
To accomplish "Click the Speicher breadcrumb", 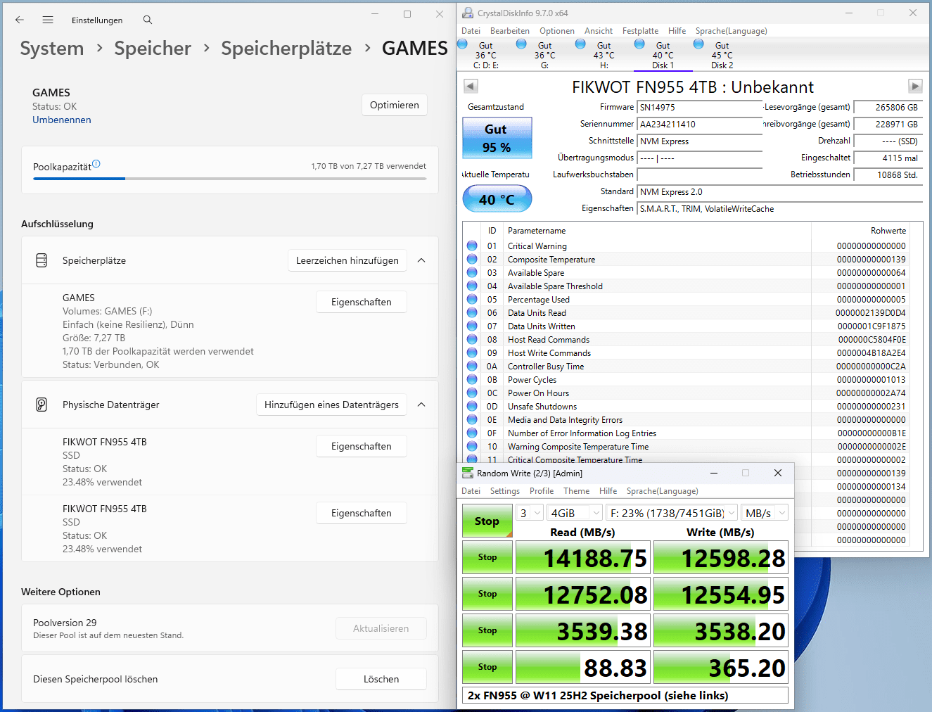I will click(153, 48).
